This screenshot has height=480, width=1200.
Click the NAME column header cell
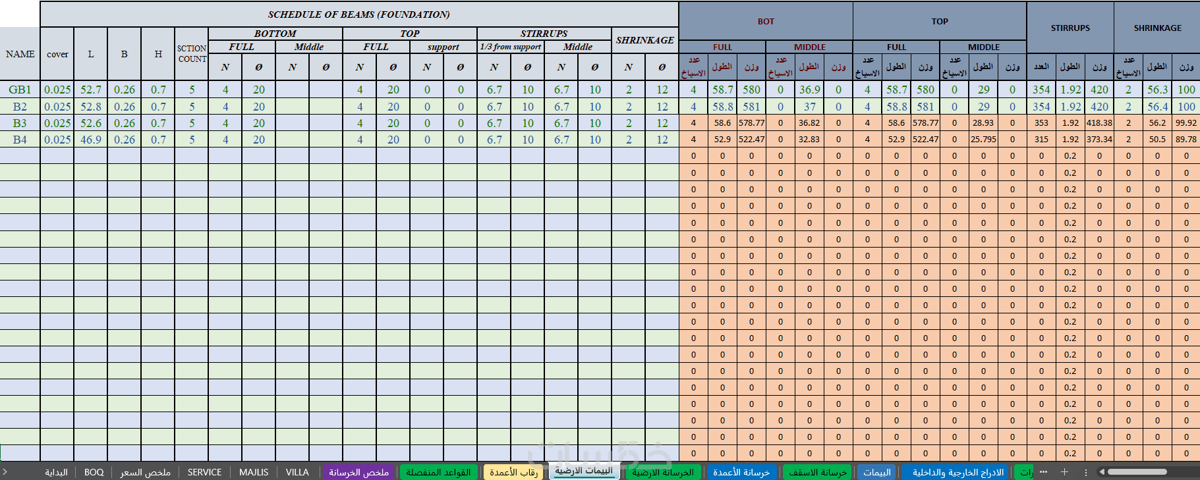coord(20,54)
